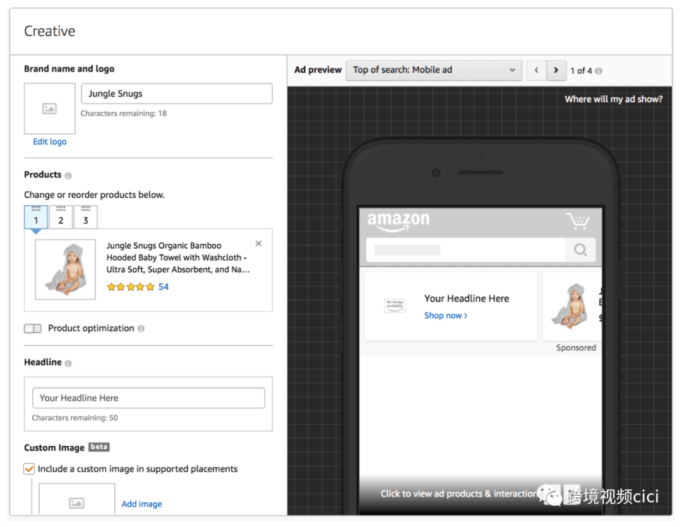682x527 pixels.
Task: Go to the next ad preview
Action: [x=556, y=70]
